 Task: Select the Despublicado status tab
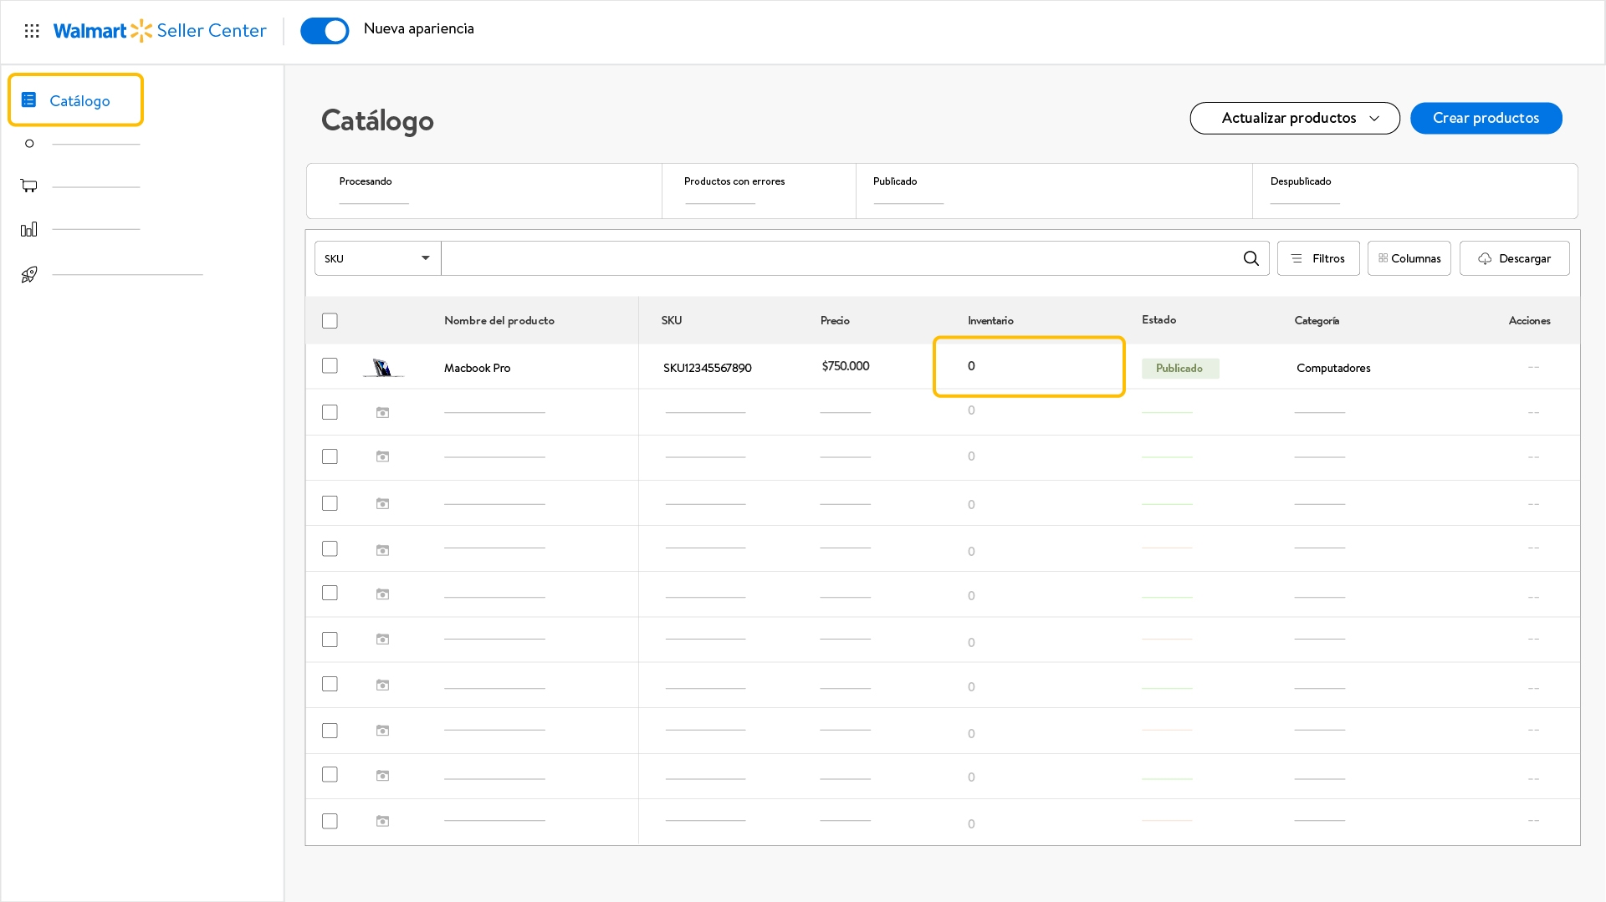click(1300, 182)
